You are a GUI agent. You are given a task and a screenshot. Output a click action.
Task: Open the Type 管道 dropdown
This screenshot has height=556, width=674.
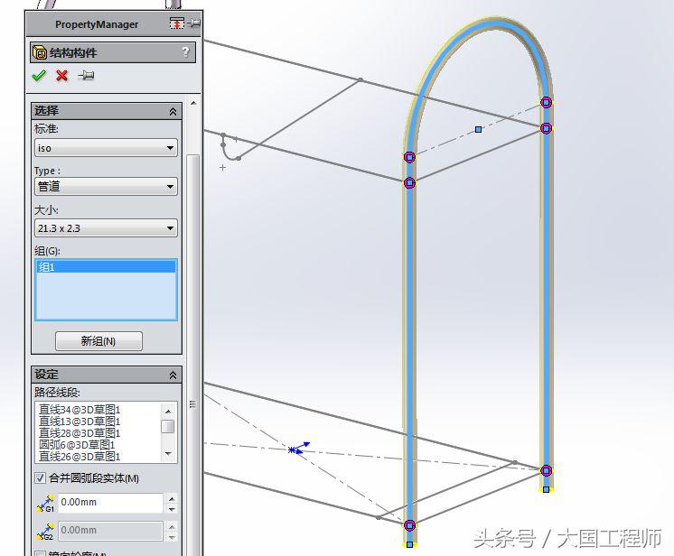tap(106, 186)
